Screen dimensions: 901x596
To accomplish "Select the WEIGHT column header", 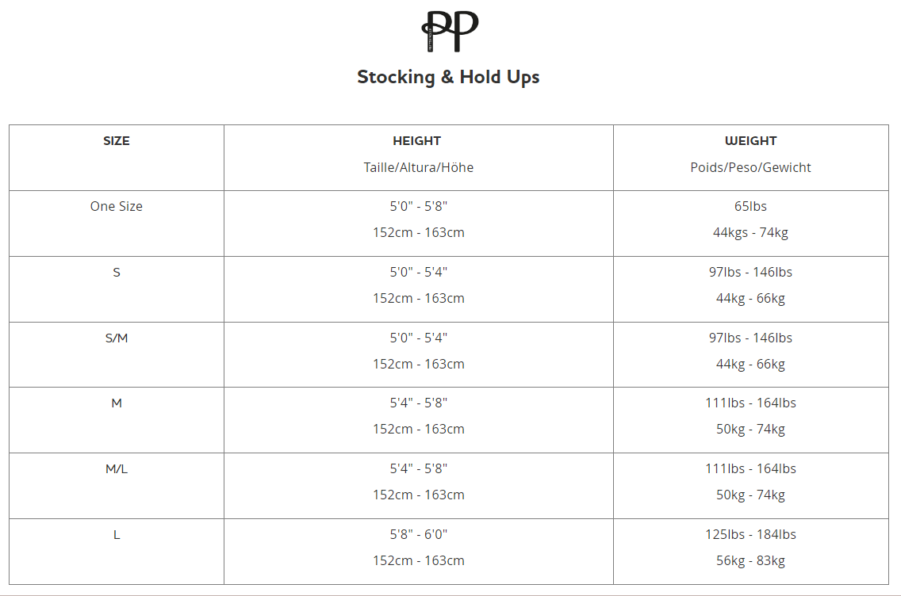I will (750, 141).
